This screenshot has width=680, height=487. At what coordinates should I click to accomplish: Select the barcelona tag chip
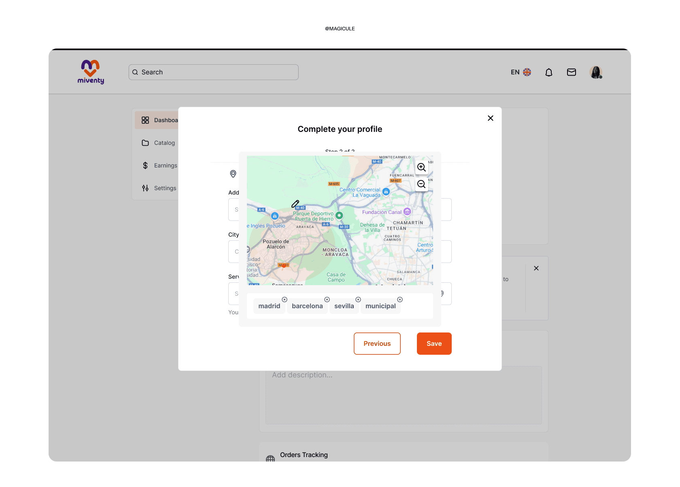tap(307, 306)
